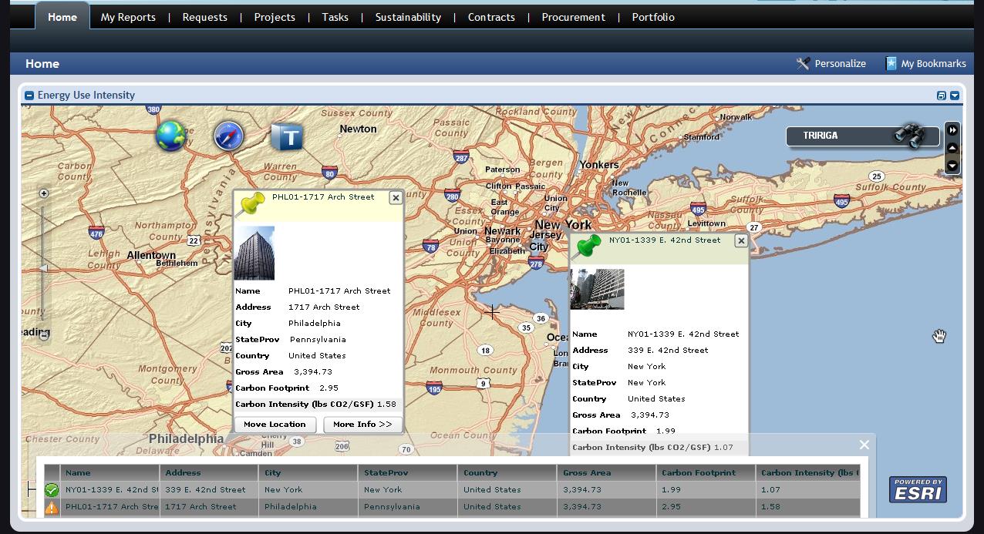
Task: Open the My Reports tab
Action: [128, 17]
